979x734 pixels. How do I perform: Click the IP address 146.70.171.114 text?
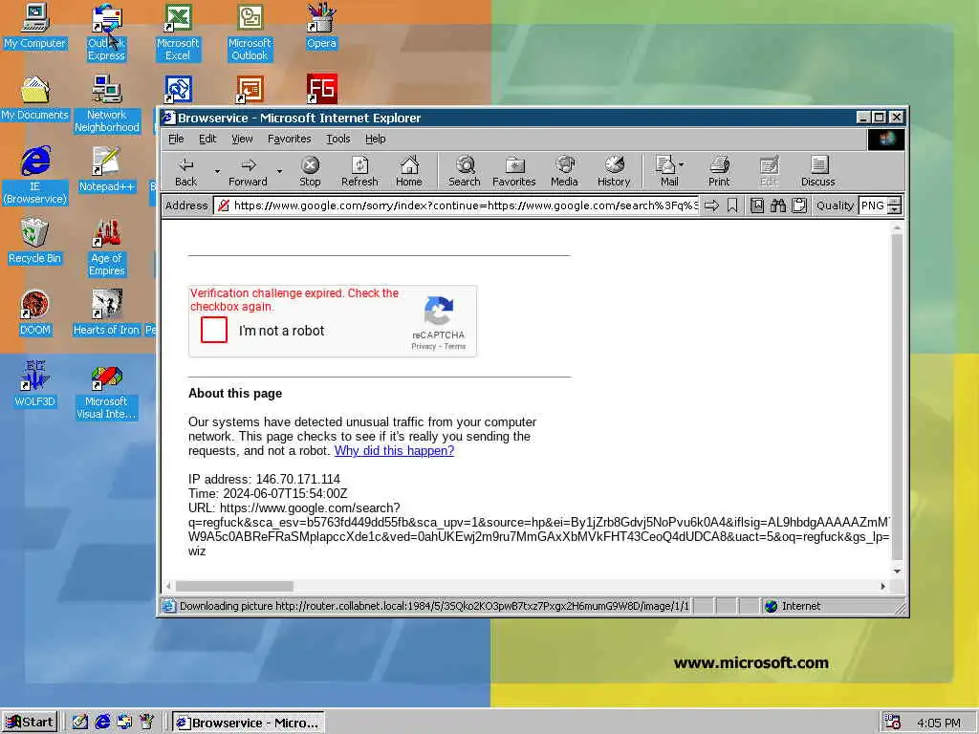[264, 480]
